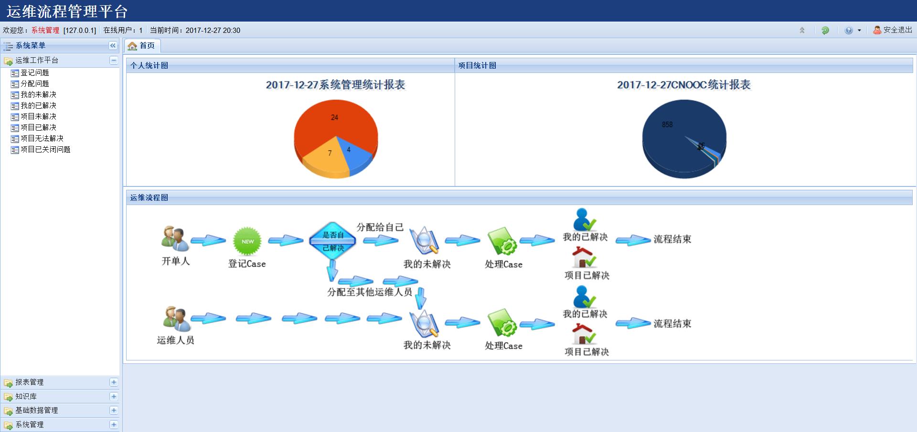The image size is (917, 432).
Task: Click the green refresh icon in top toolbar
Action: [x=825, y=31]
